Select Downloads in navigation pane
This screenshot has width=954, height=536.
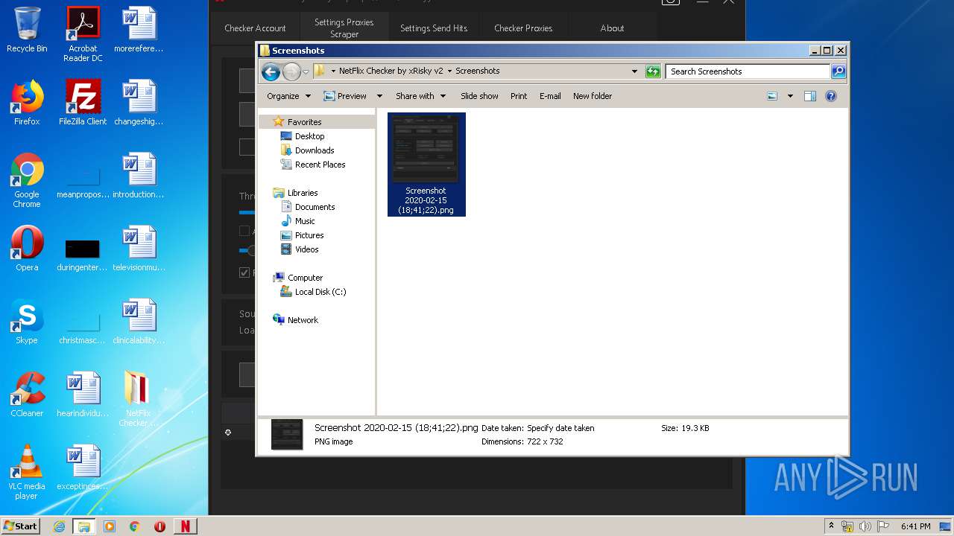[315, 150]
